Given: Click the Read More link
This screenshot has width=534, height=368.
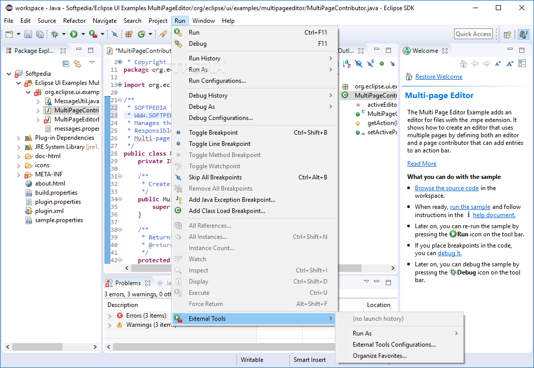Looking at the screenshot, I should 421,164.
